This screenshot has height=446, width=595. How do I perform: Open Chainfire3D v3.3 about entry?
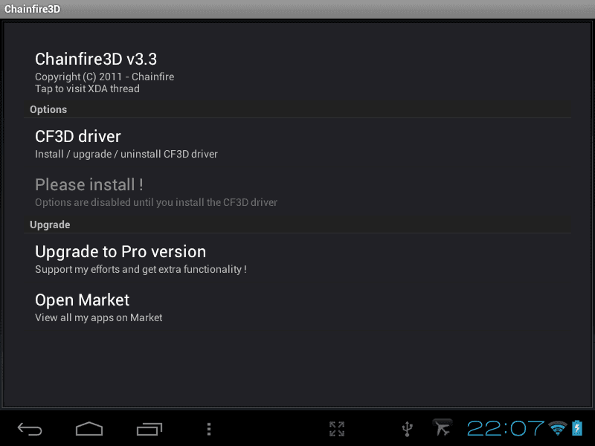297,71
